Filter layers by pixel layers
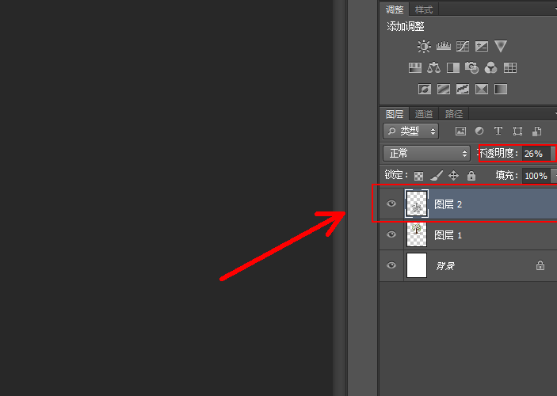Image resolution: width=557 pixels, height=396 pixels. tap(460, 131)
